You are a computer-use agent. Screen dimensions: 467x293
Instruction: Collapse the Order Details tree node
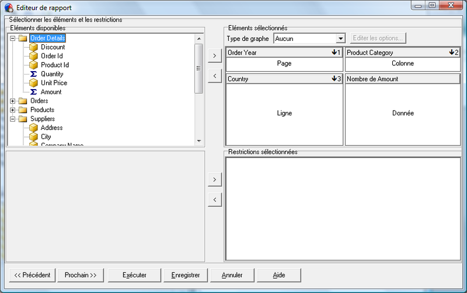[13, 38]
